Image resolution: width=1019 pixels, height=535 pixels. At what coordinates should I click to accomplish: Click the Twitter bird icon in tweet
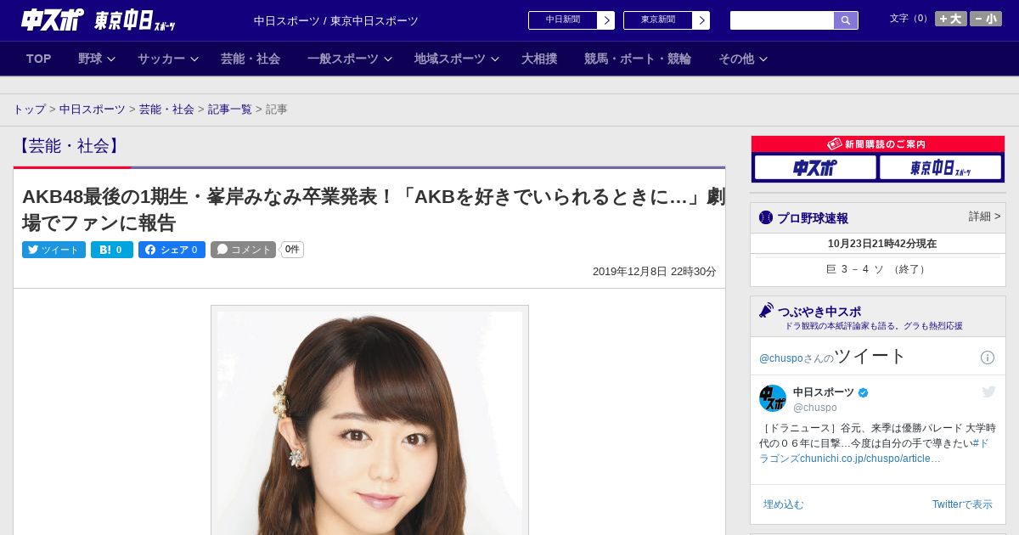[x=988, y=391]
